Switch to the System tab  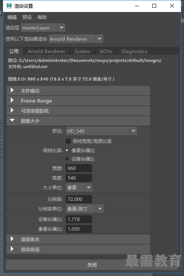[x=82, y=51]
